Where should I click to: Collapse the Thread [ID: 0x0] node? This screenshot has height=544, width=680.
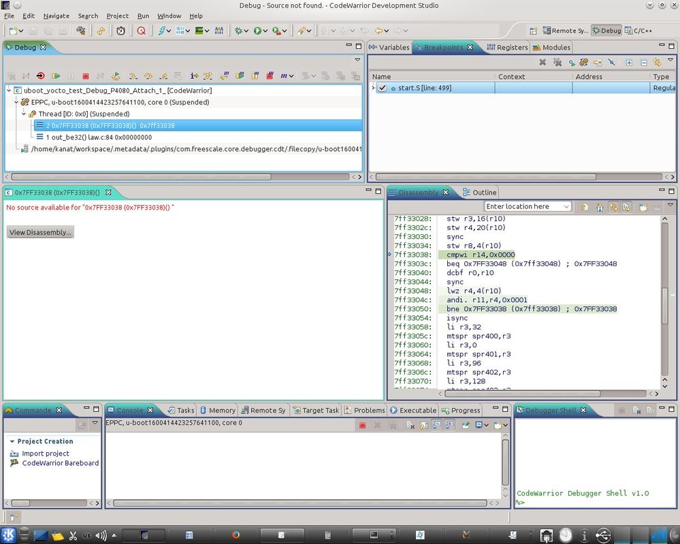click(x=24, y=114)
